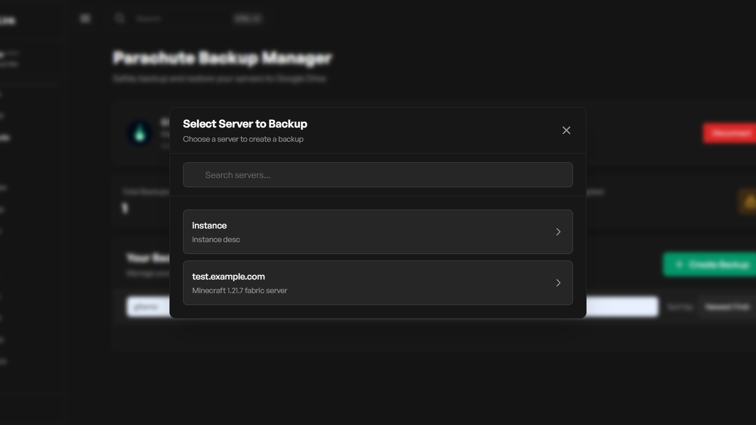Open the Newest First sort dropdown
The width and height of the screenshot is (756, 425).
tap(727, 307)
